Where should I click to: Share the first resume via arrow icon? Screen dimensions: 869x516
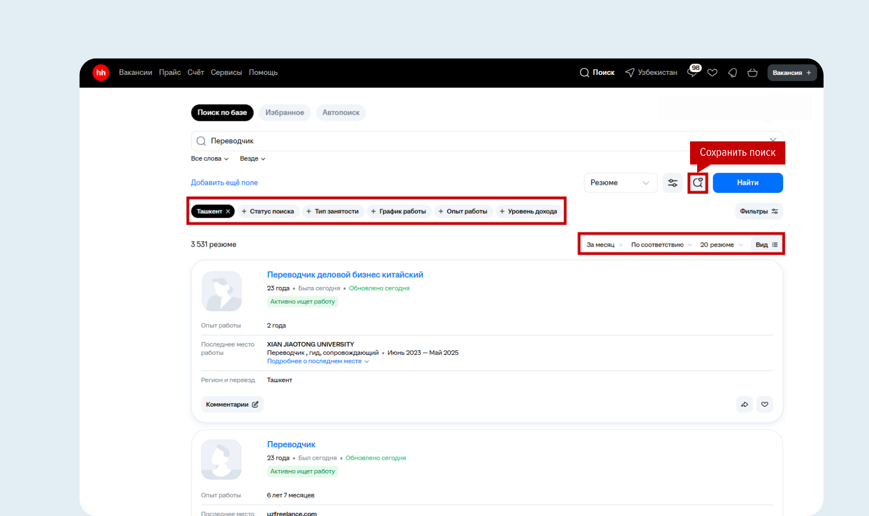[745, 405]
